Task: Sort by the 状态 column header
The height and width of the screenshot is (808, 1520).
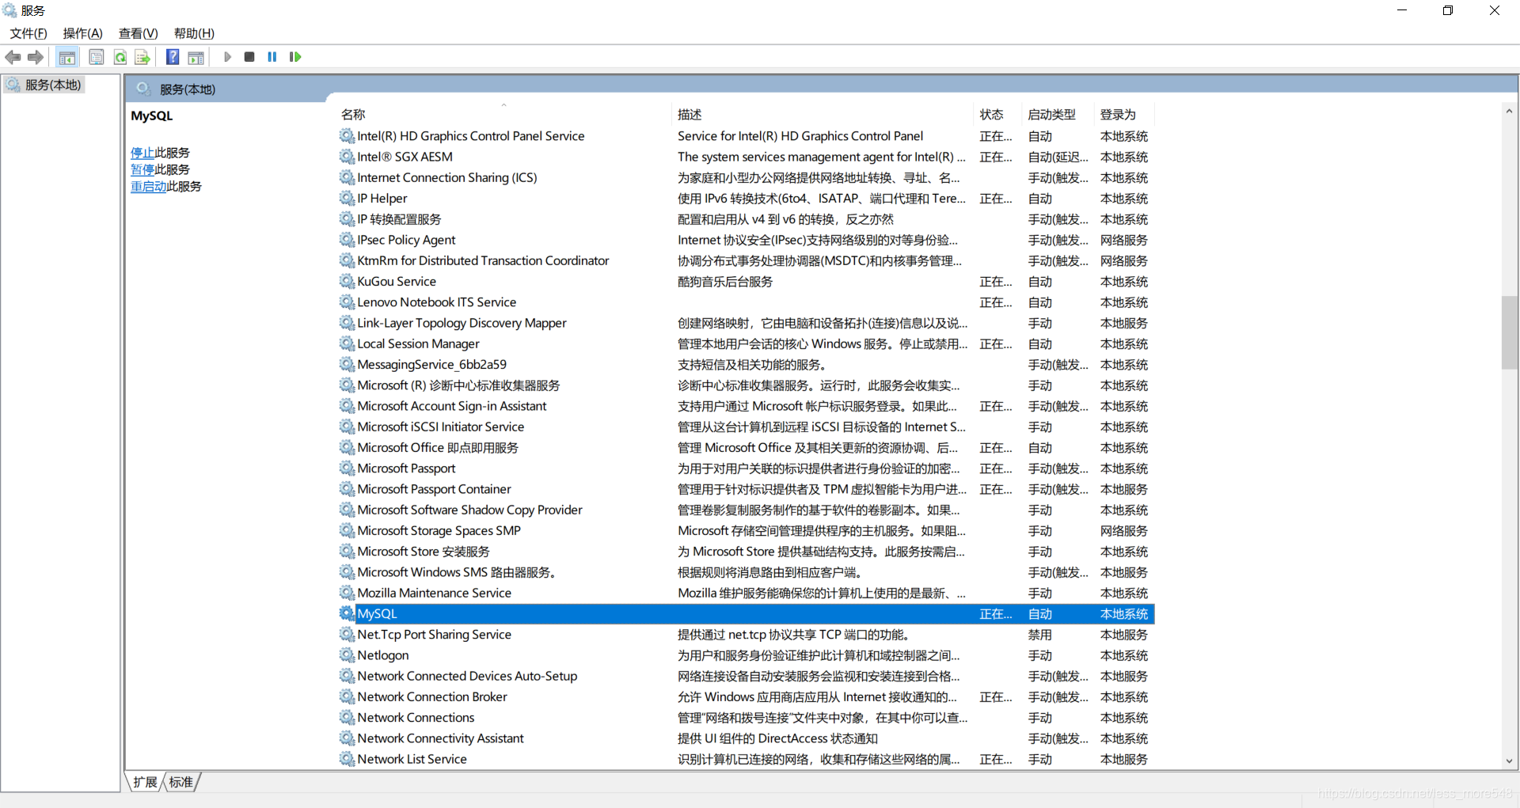Action: point(997,114)
